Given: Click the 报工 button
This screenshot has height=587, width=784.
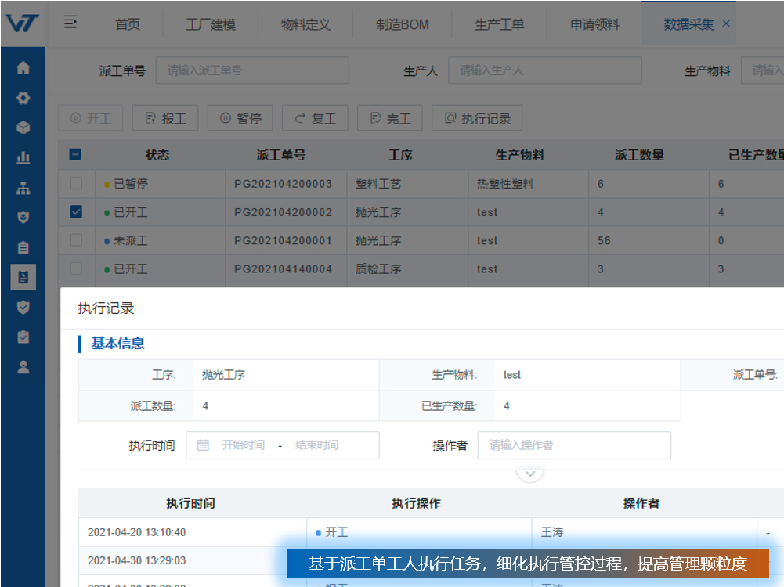Looking at the screenshot, I should click(x=165, y=118).
